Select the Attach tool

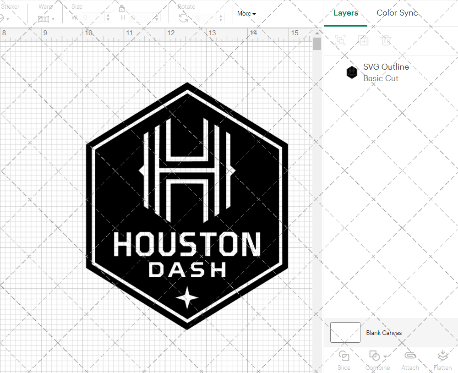pos(410,360)
